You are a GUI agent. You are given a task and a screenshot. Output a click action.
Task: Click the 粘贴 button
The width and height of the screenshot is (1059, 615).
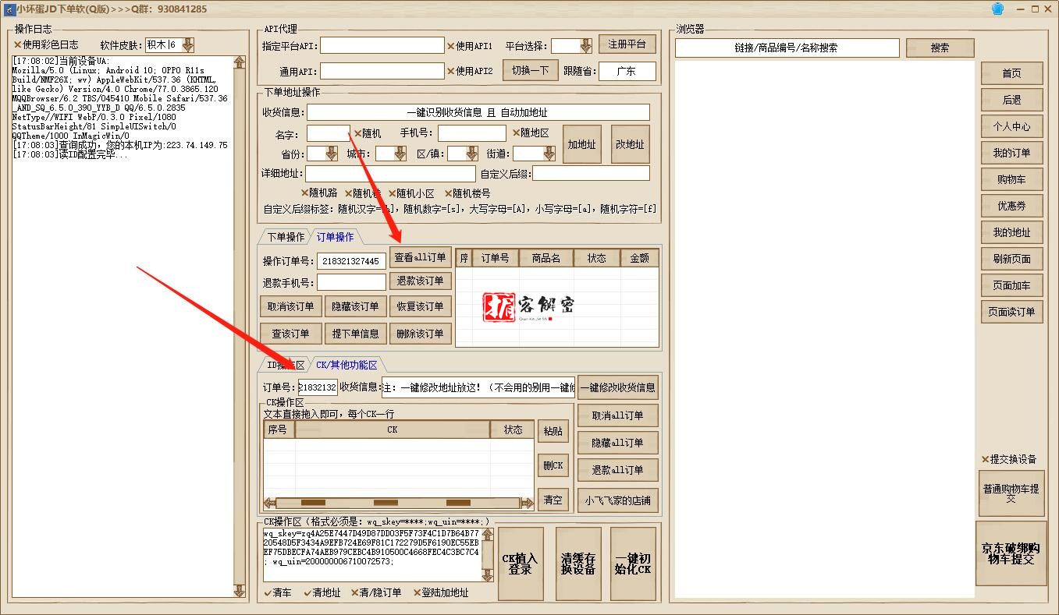coord(553,431)
